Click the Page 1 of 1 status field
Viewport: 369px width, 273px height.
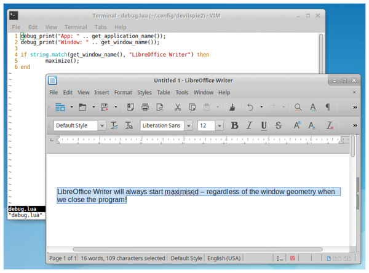pyautogui.click(x=63, y=258)
